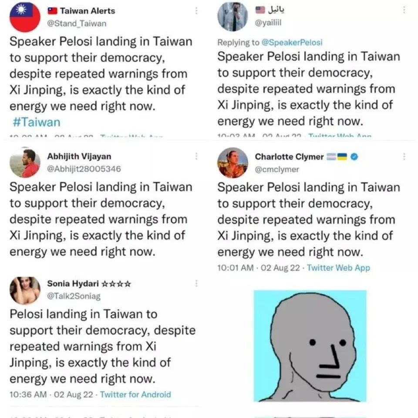Click the Taiwan flag emoji beside Taiwan Alerts
Screen dimensions: 418x418
pyautogui.click(x=53, y=10)
